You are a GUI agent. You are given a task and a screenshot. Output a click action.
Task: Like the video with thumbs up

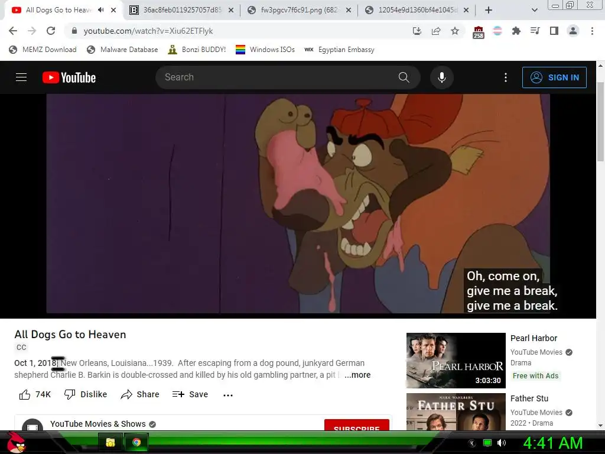(x=35, y=394)
